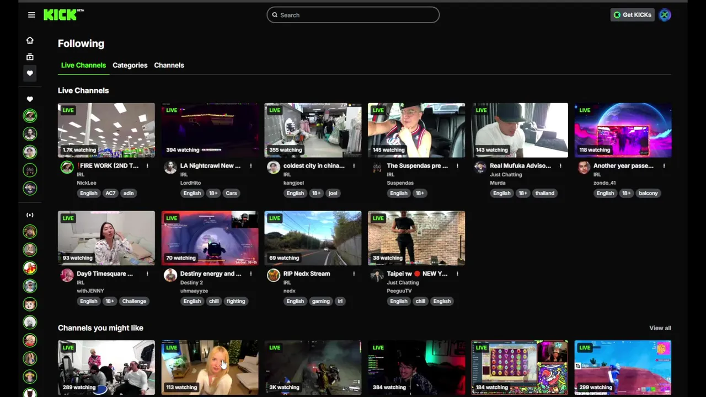The width and height of the screenshot is (706, 397).
Task: Open options menu for coldest city stream
Action: pos(354,165)
